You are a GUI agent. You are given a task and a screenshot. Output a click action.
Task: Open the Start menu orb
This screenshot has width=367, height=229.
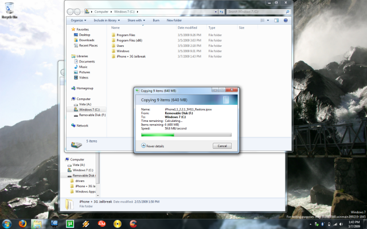(x=7, y=224)
